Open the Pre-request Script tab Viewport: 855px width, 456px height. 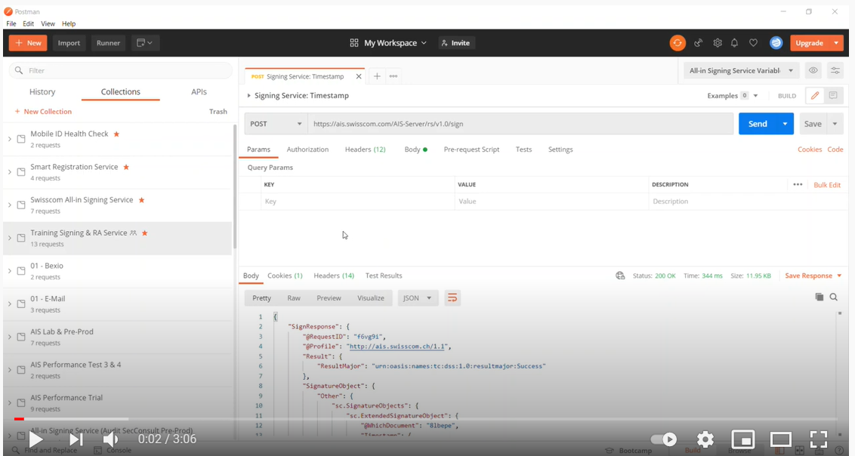[471, 149]
